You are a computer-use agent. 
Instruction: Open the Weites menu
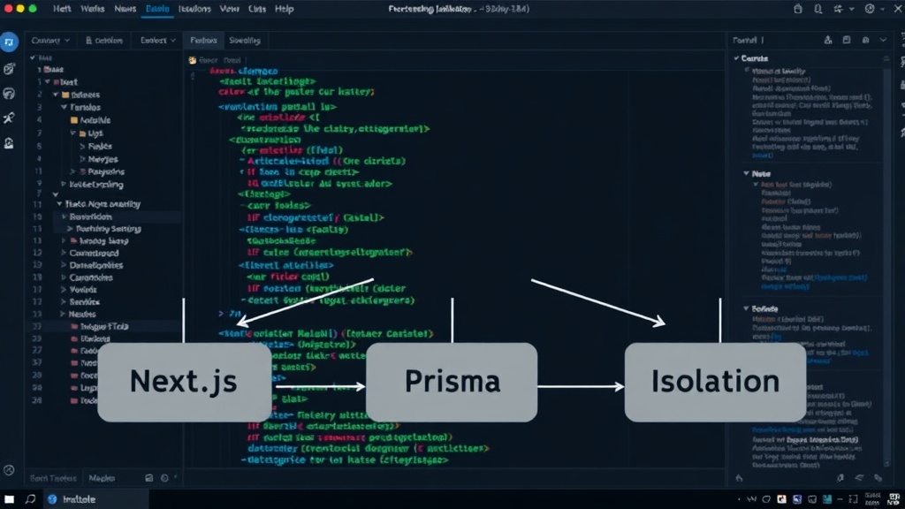pos(92,9)
